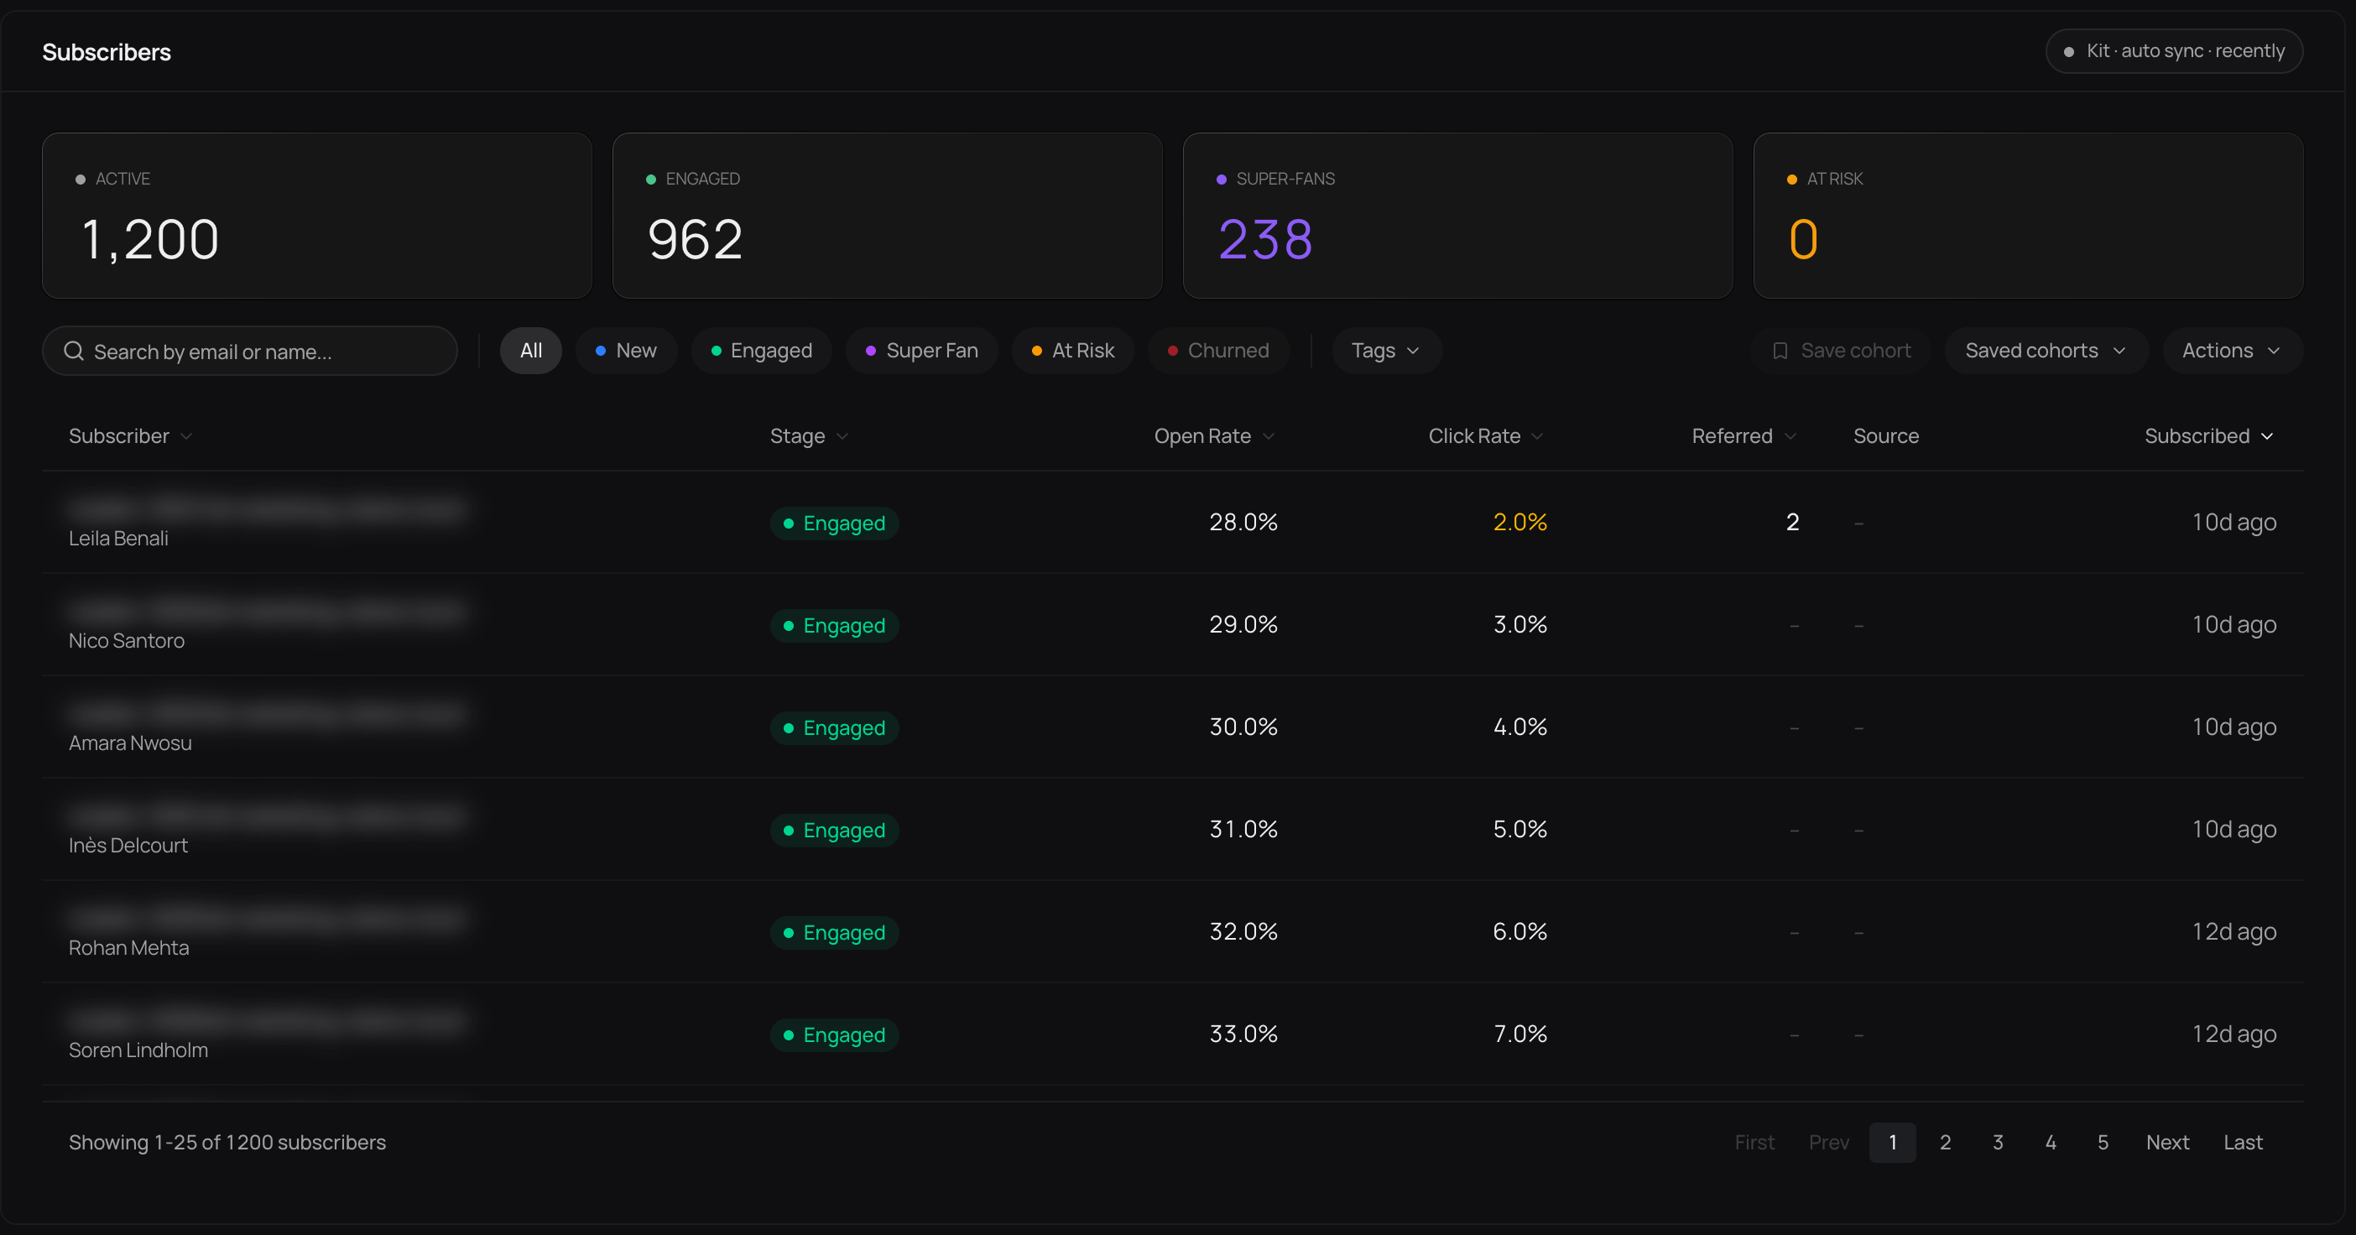The image size is (2356, 1235).
Task: Filter subscribers by Churned stage
Action: pos(1218,352)
